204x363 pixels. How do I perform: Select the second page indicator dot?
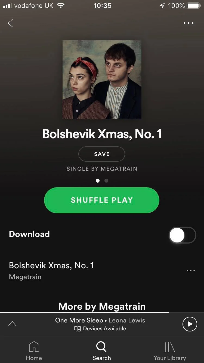[x=106, y=180]
